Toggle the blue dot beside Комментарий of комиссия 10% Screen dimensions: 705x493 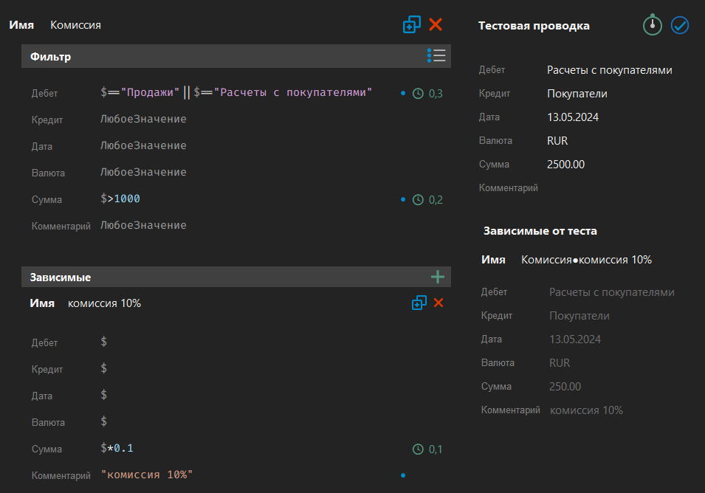pos(402,475)
